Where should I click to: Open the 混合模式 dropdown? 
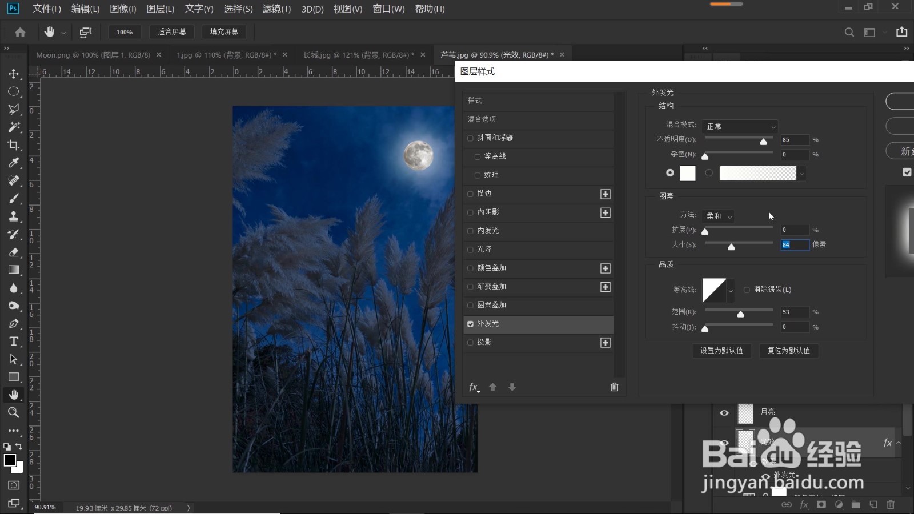point(740,126)
